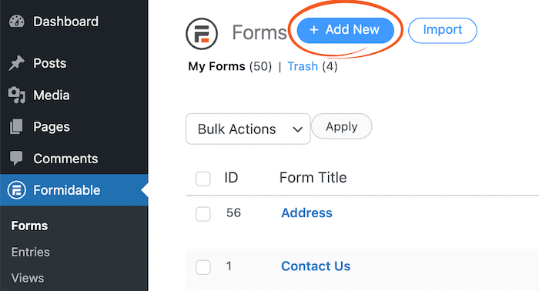Click the Import button

pyautogui.click(x=443, y=30)
